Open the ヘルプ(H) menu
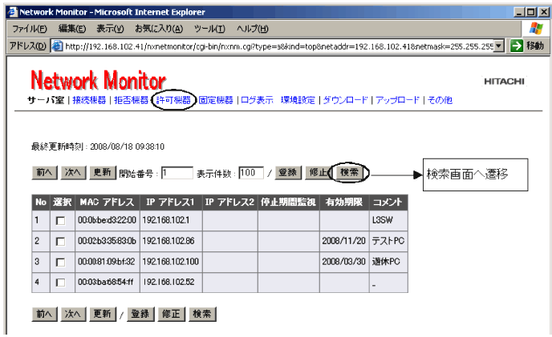Image resolution: width=552 pixels, height=337 pixels. tap(253, 29)
